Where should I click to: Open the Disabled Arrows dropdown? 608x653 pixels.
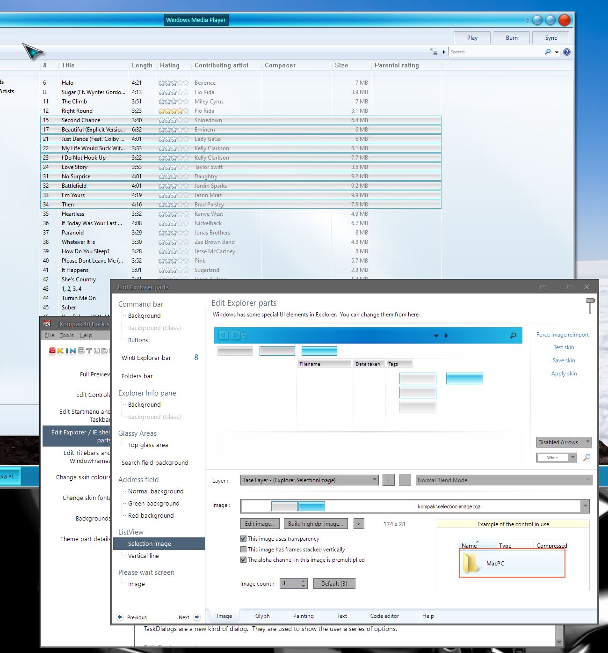pyautogui.click(x=564, y=442)
